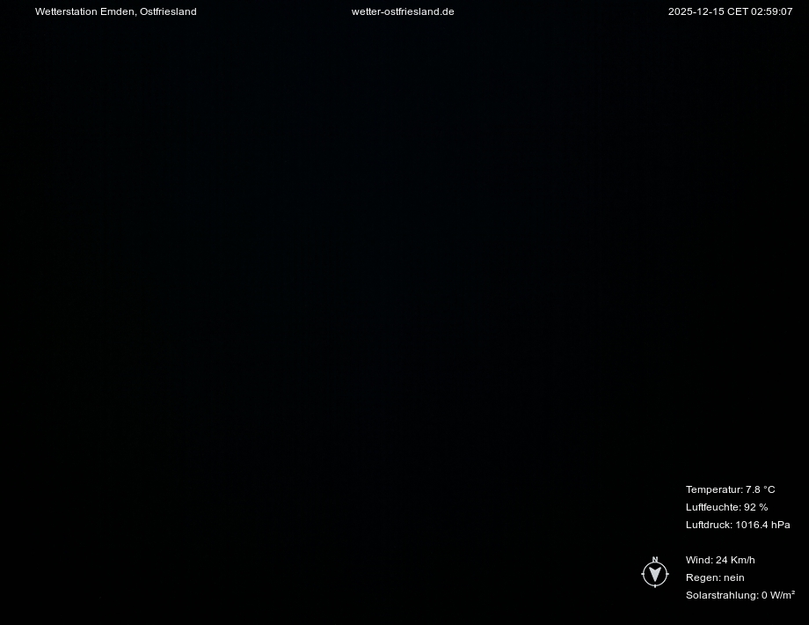The width and height of the screenshot is (809, 625).
Task: Click the Wind label
Action: point(699,560)
